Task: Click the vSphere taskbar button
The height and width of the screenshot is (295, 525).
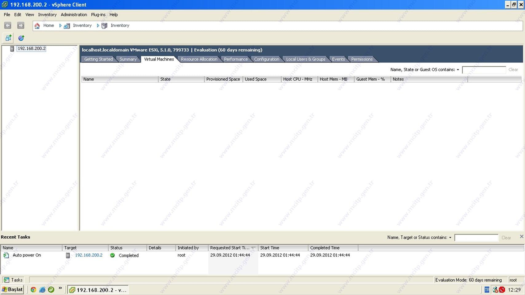Action: pyautogui.click(x=98, y=290)
